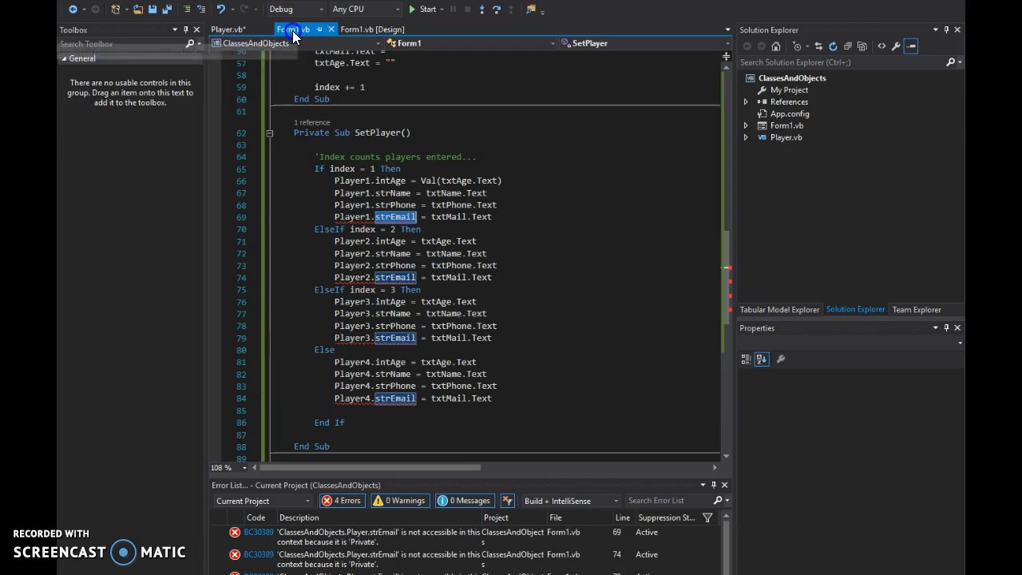Viewport: 1022px width, 575px height.
Task: Pin the Form1.vb editor tab
Action: (x=319, y=30)
